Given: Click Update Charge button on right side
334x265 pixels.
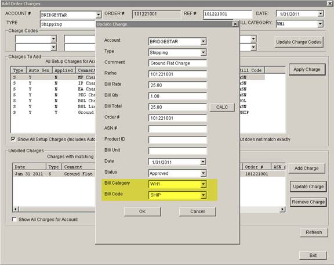Looking at the screenshot, I should click(x=308, y=187).
